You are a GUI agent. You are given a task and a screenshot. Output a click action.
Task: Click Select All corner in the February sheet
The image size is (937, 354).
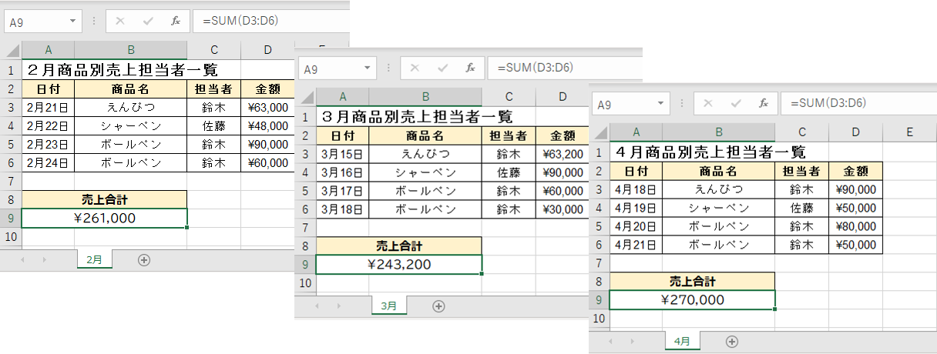tap(11, 51)
